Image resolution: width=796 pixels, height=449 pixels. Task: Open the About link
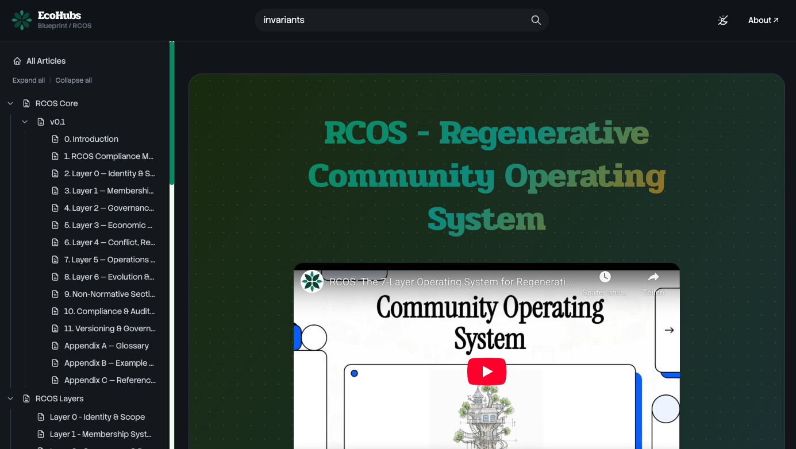point(763,20)
